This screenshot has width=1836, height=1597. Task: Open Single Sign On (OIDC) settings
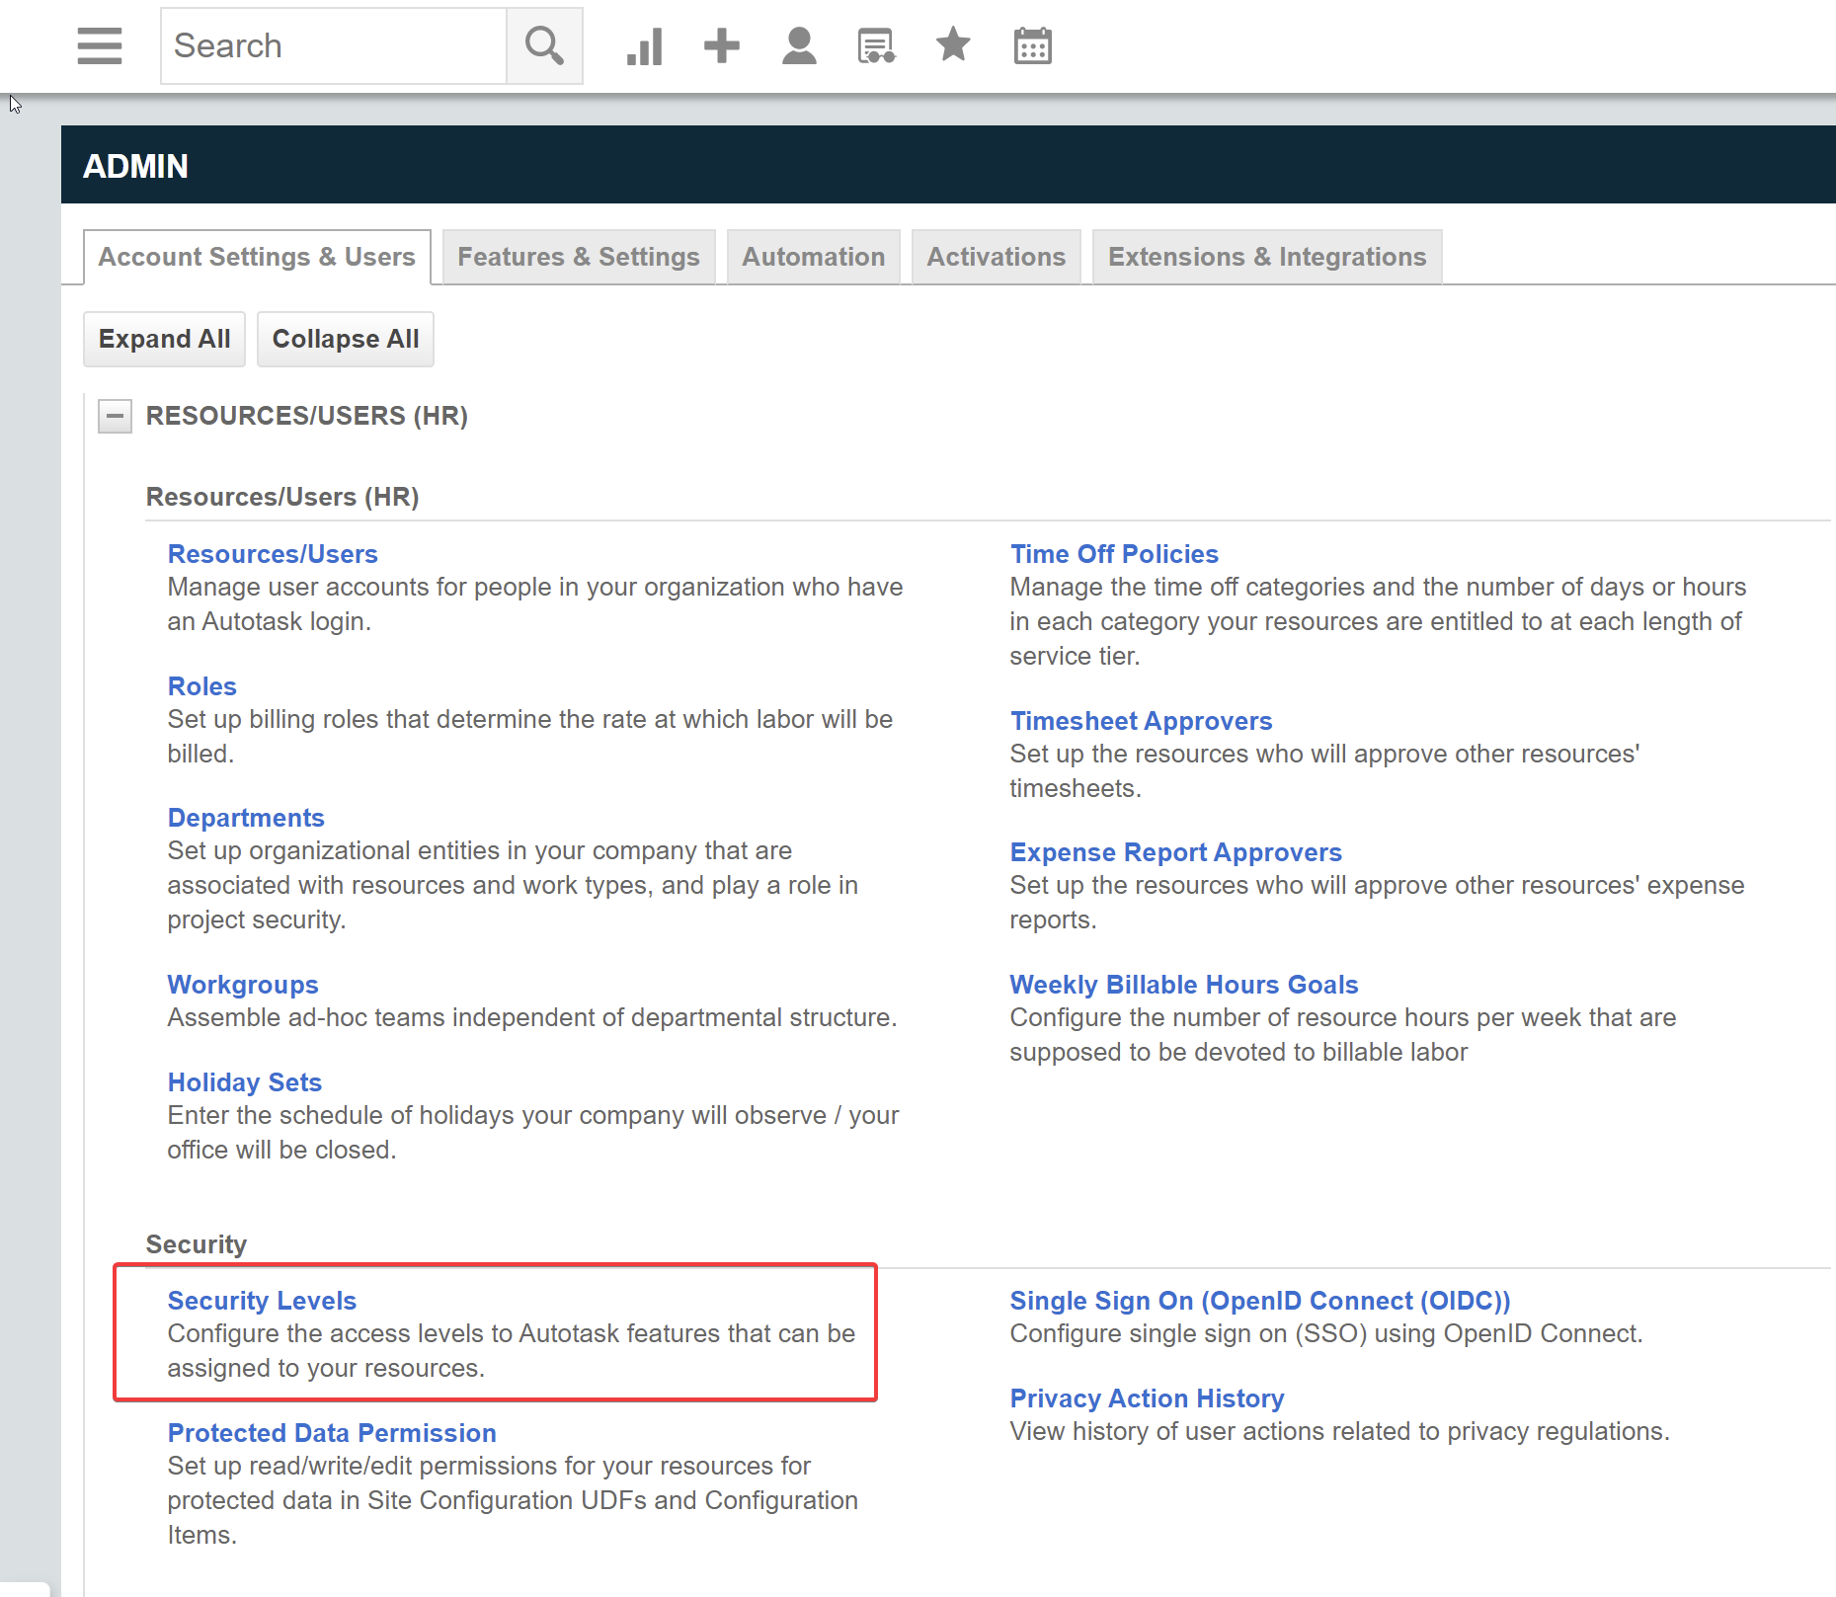point(1259,1301)
